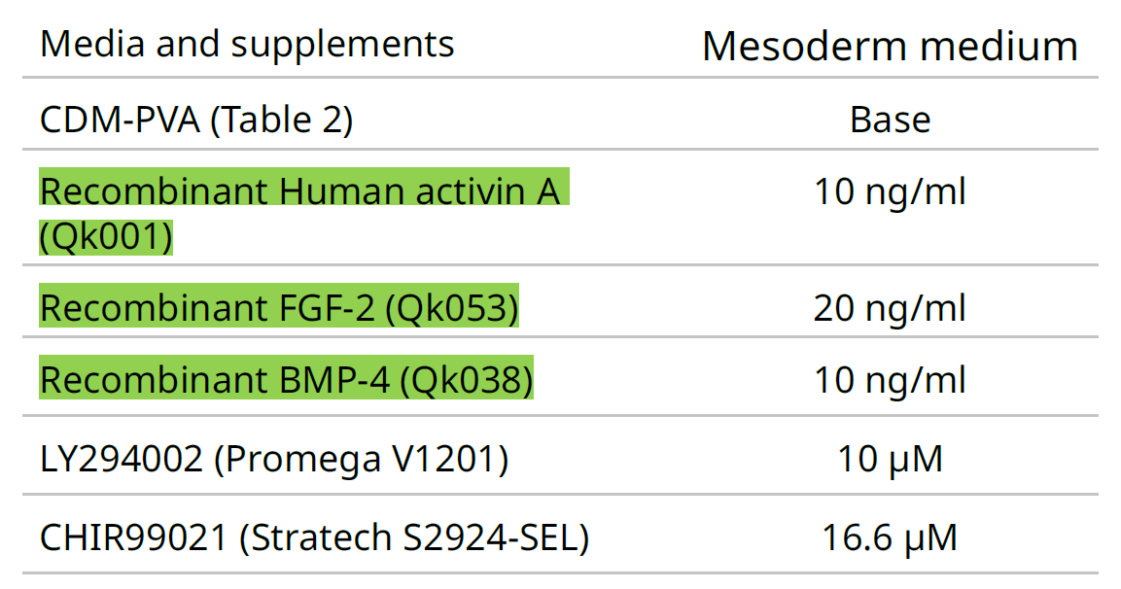Select the Stratech S2924-SEL supplier text

point(413,537)
